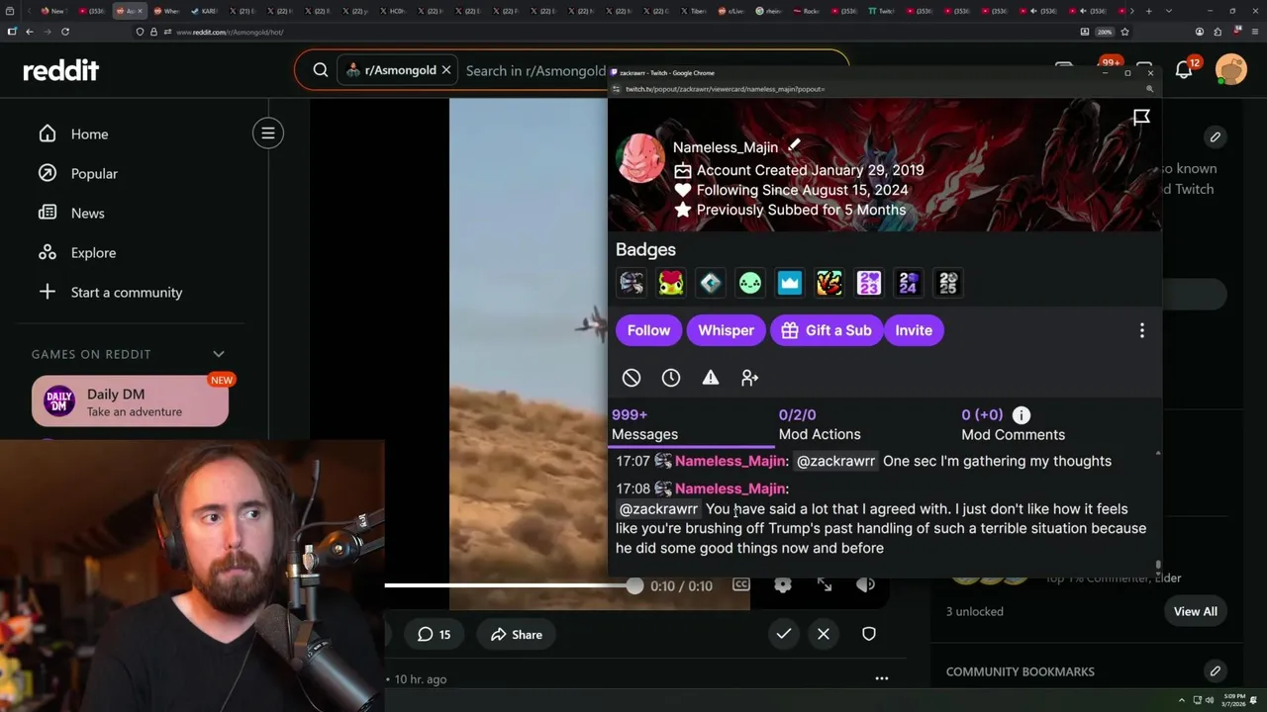1267x712 pixels.
Task: Open reddit notifications bell
Action: [x=1184, y=70]
